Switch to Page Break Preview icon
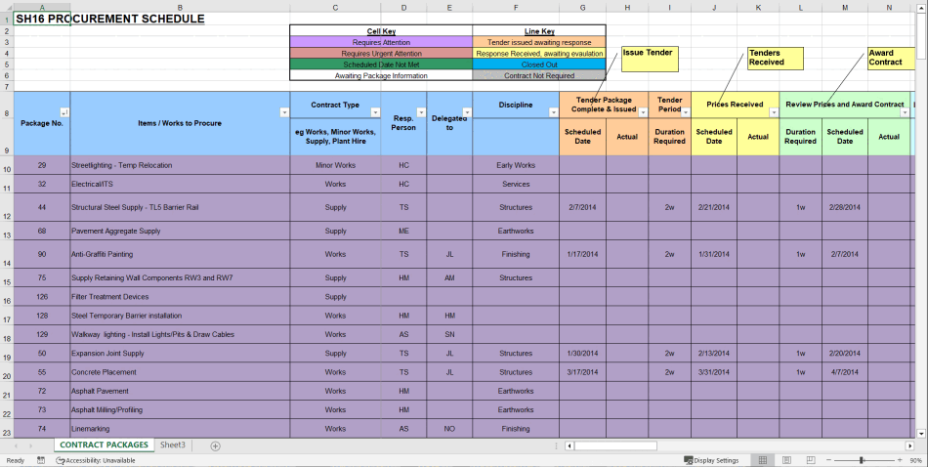The width and height of the screenshot is (928, 467). [x=811, y=460]
